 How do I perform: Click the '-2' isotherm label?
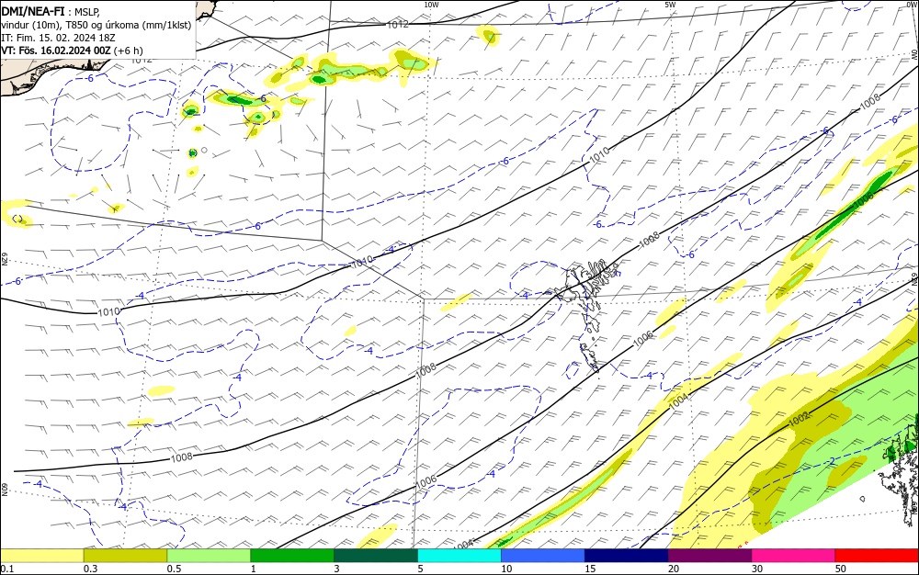pos(831,462)
